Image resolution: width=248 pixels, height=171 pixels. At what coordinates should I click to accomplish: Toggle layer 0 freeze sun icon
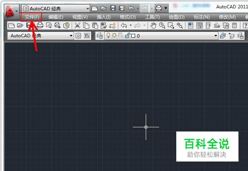click(x=114, y=35)
